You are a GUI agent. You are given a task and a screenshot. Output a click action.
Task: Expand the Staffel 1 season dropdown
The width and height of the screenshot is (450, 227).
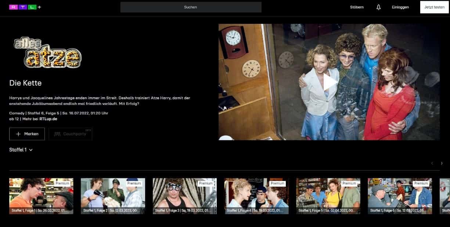click(21, 150)
